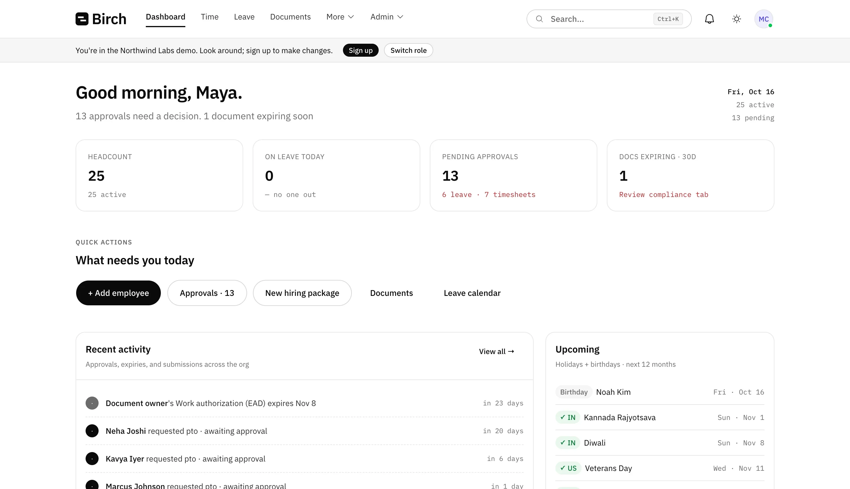Click the US badge next to Veterans Day
Viewport: 850px width, 489px height.
568,468
